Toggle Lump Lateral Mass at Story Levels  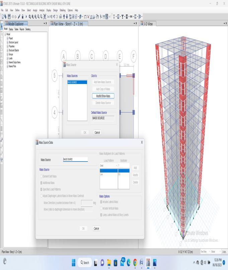point(101,215)
